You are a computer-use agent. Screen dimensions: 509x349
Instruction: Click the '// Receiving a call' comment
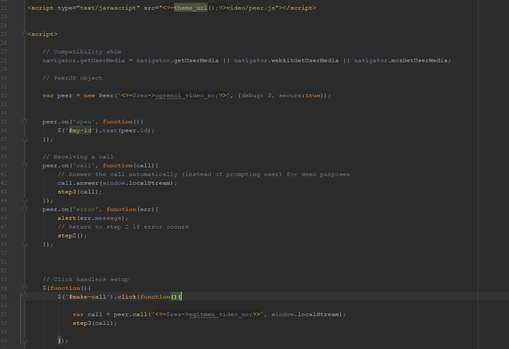point(78,157)
